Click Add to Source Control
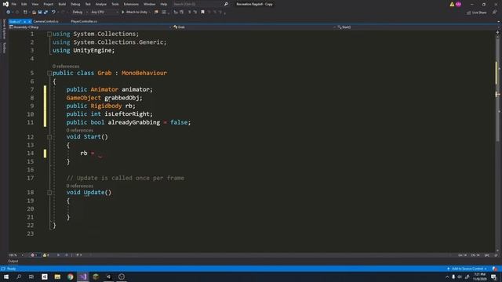Viewport: 502px width, 282px height. click(467, 269)
